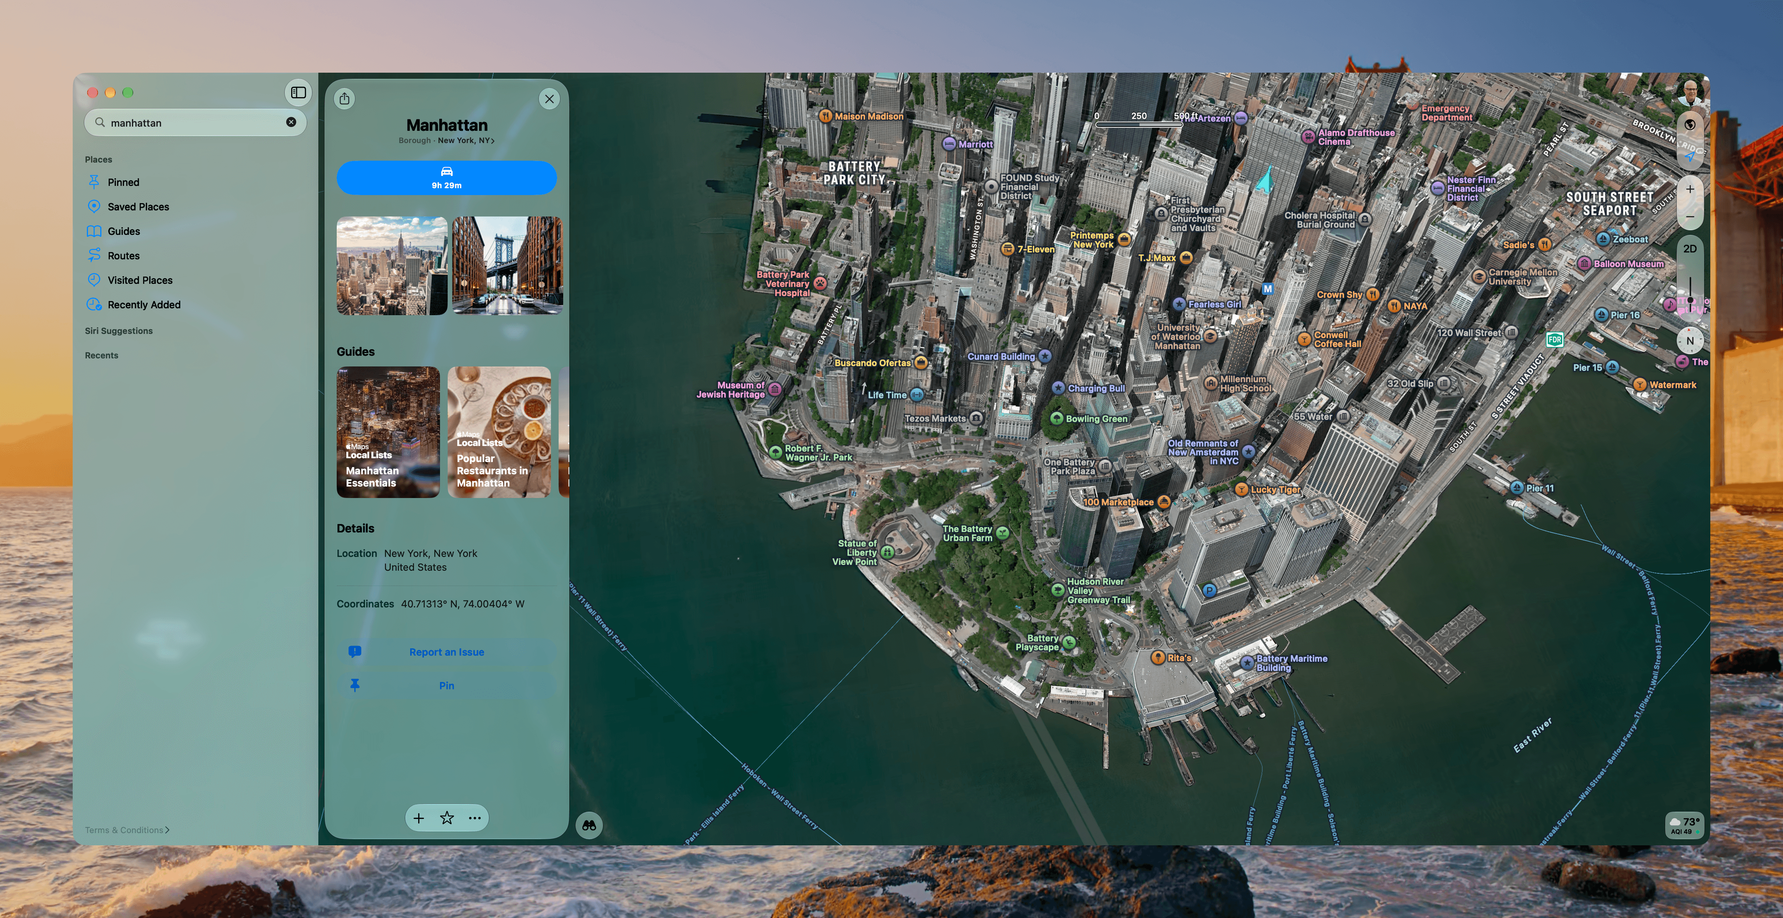Reset map orientation with compass N

pos(1690,340)
